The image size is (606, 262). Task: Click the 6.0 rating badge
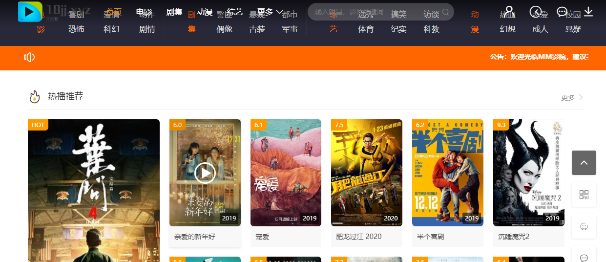pos(177,125)
